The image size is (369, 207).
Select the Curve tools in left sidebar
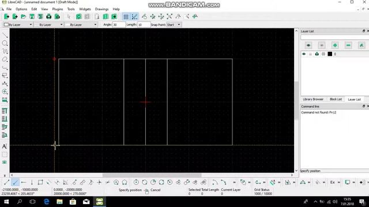pyautogui.click(x=5, y=51)
